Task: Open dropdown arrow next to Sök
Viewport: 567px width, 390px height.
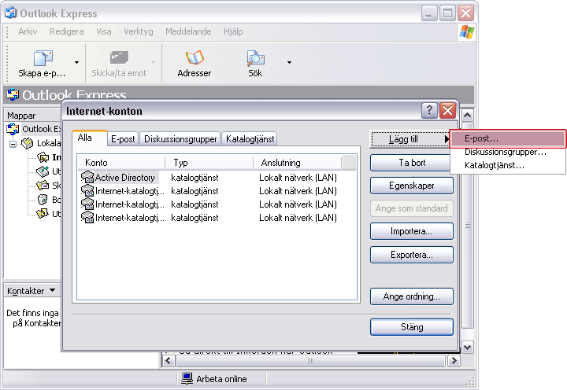Action: (x=289, y=62)
